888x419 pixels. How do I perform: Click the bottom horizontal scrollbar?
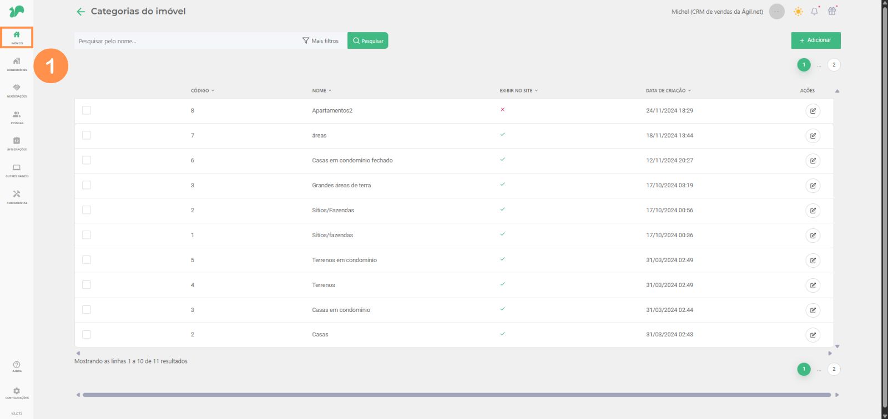[456, 395]
